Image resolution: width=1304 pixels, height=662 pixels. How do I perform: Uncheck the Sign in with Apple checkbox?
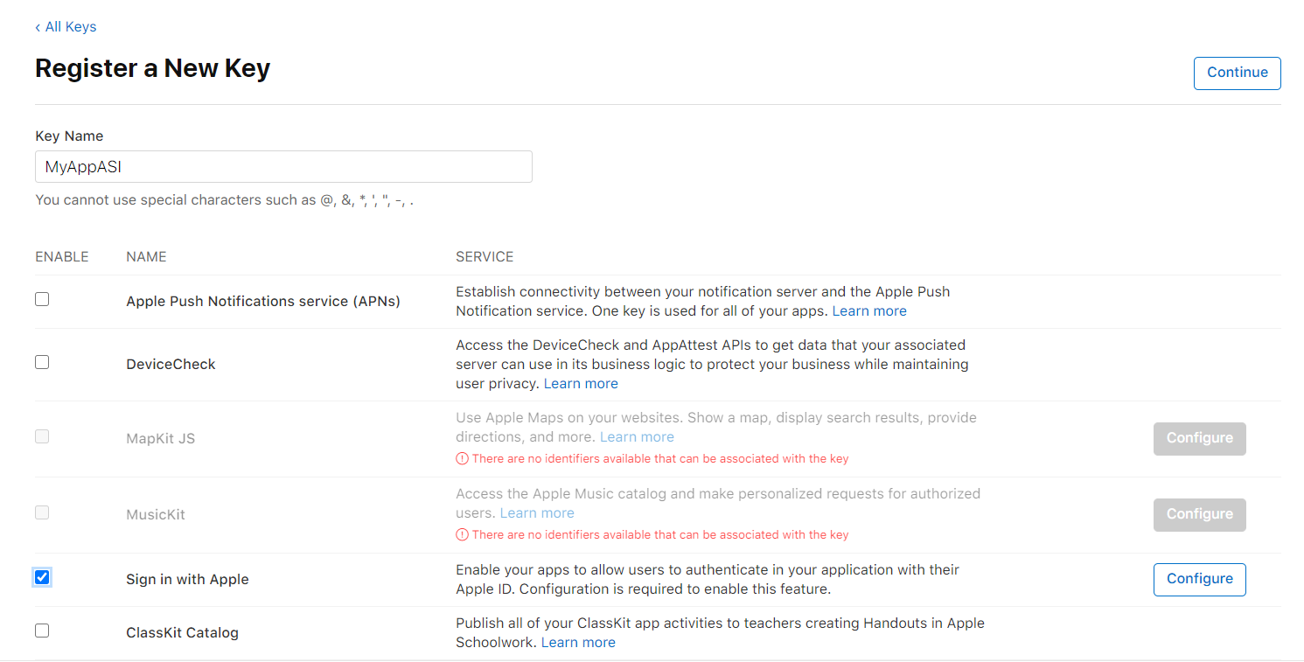click(42, 577)
